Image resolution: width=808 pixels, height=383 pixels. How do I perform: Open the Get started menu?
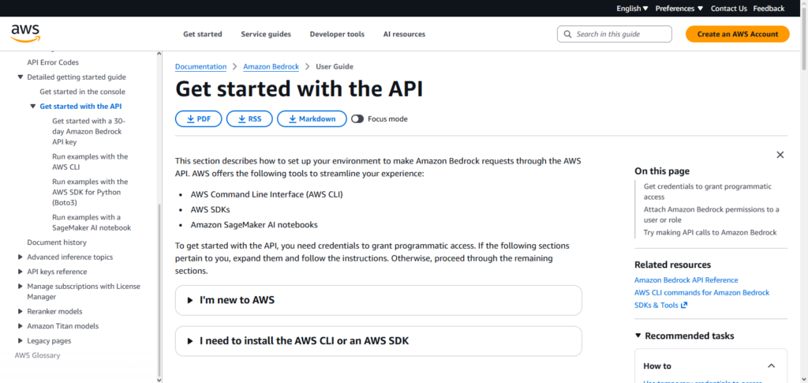pyautogui.click(x=203, y=34)
